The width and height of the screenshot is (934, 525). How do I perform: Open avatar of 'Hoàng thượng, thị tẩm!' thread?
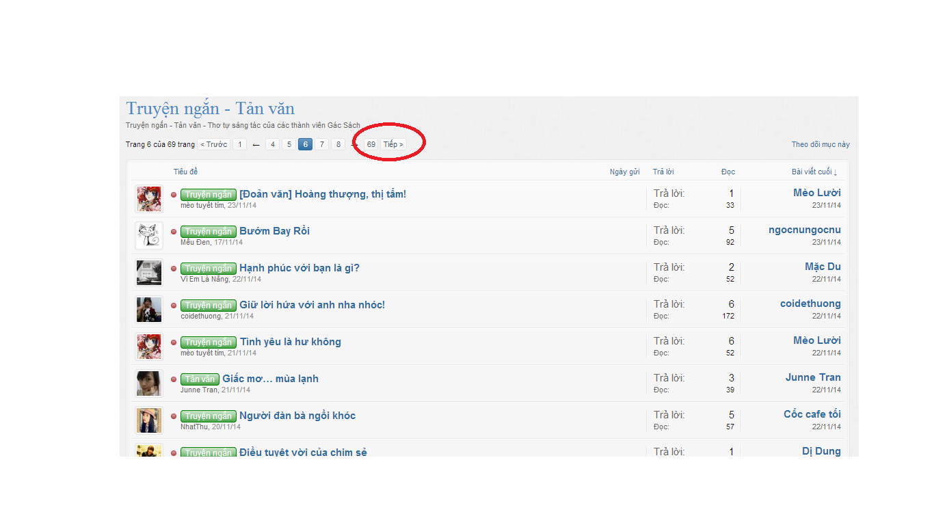[149, 199]
